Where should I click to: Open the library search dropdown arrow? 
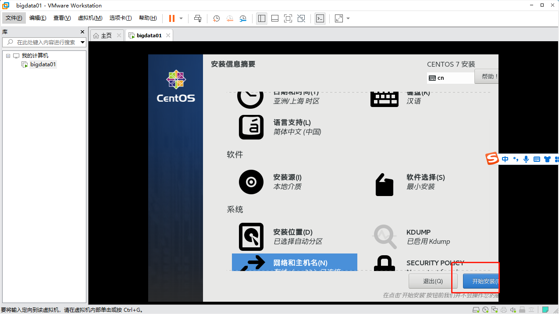click(82, 43)
